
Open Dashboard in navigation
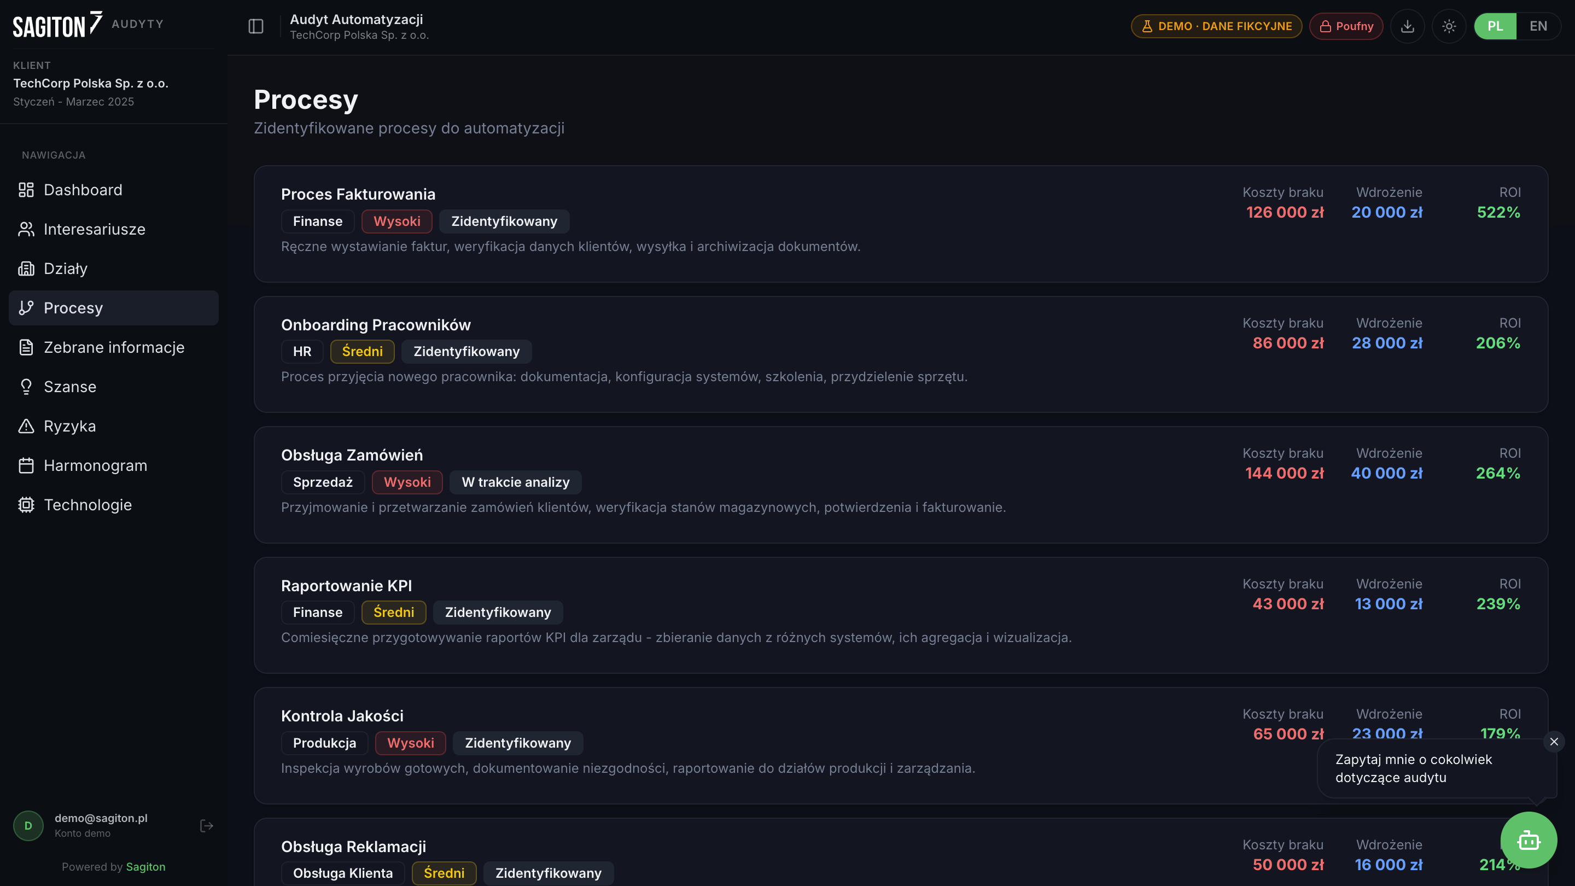[x=114, y=190]
